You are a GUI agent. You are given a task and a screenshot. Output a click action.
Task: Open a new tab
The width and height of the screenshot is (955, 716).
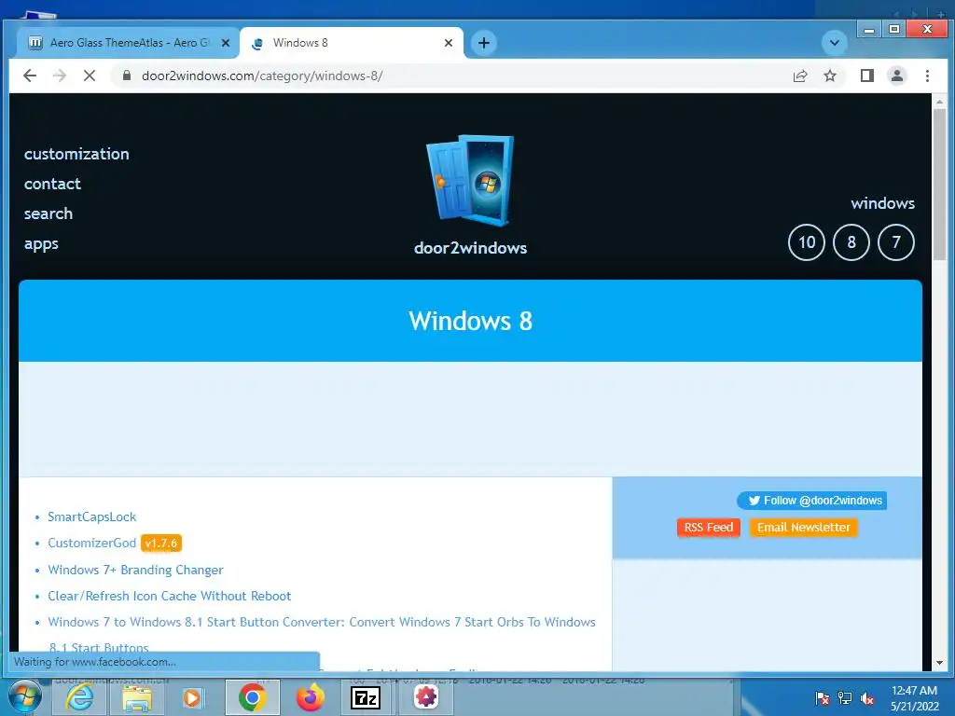[484, 43]
